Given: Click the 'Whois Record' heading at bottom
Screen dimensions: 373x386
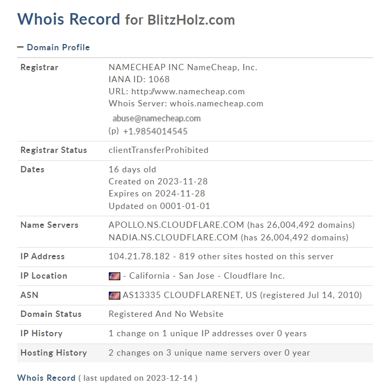Looking at the screenshot, I should click(46, 378).
